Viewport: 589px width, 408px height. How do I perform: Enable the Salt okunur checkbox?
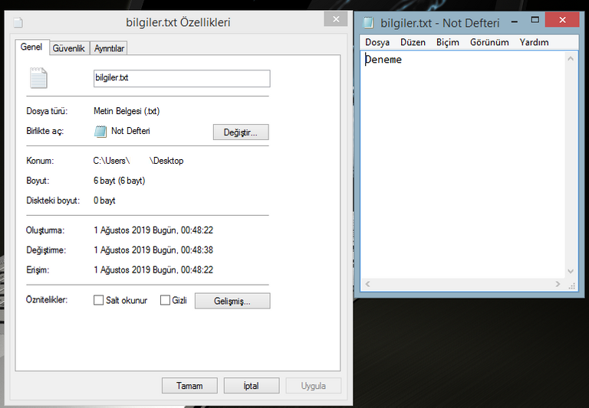click(98, 301)
